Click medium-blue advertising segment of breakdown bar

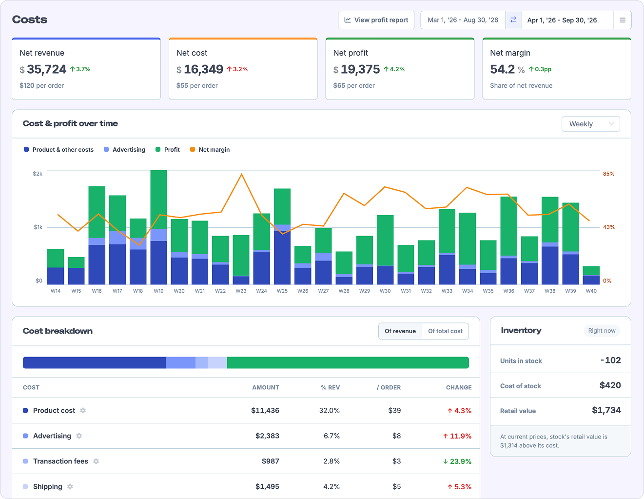pyautogui.click(x=180, y=363)
